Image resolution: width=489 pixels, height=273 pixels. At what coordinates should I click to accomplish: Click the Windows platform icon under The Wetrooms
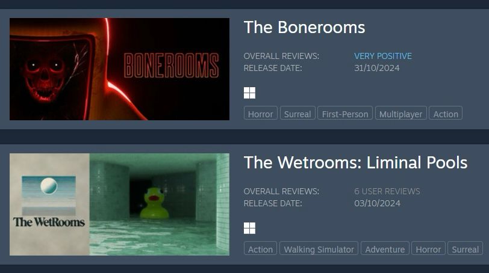click(x=249, y=228)
